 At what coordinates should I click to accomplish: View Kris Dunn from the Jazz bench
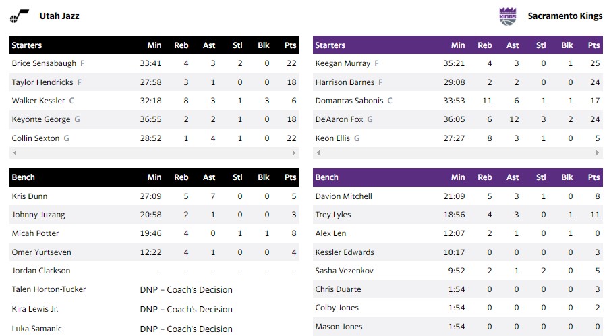click(x=30, y=196)
